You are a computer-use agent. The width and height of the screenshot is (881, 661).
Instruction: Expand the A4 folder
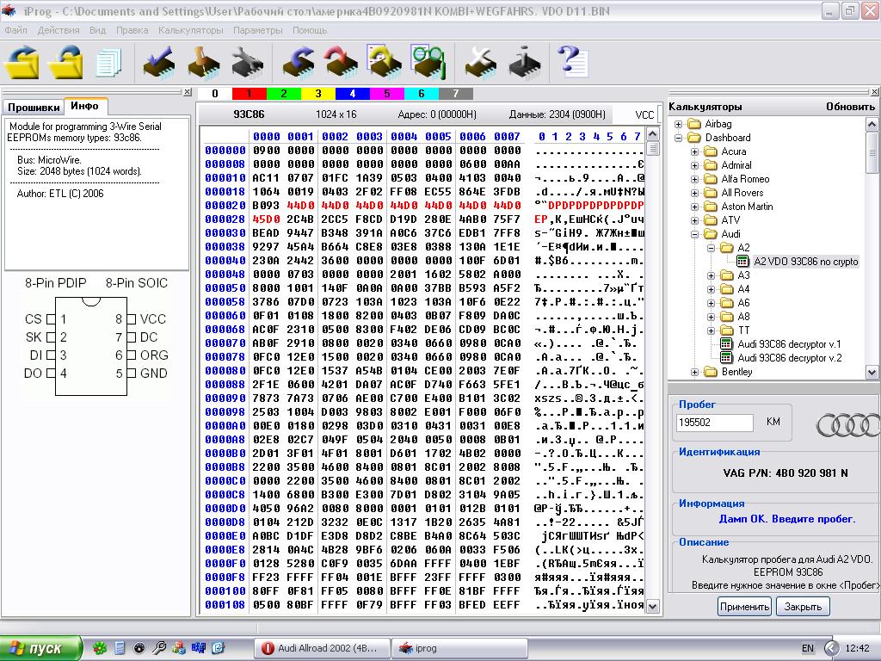click(711, 289)
